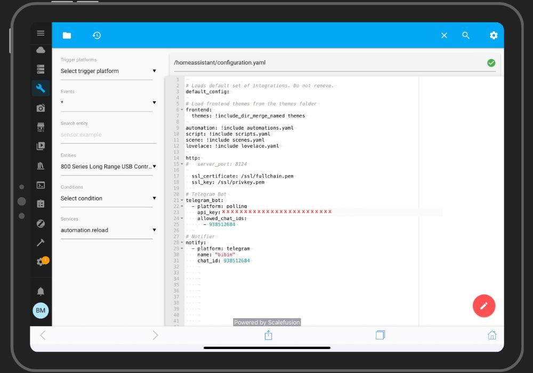Select the File editor wrench icon in sidebar
533x373 pixels.
click(41, 88)
